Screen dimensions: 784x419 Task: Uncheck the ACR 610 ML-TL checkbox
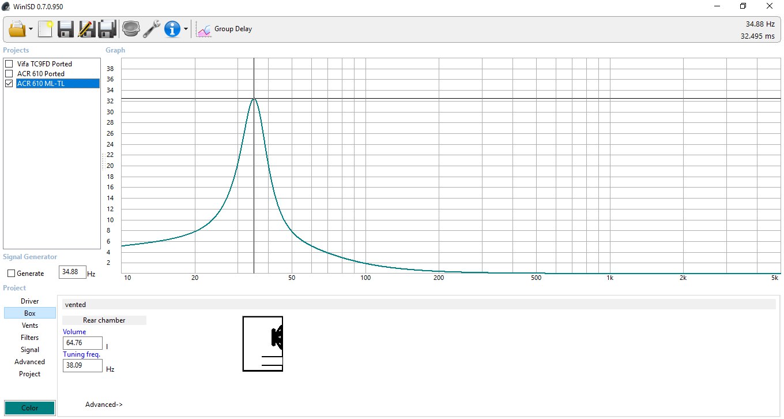pyautogui.click(x=9, y=84)
